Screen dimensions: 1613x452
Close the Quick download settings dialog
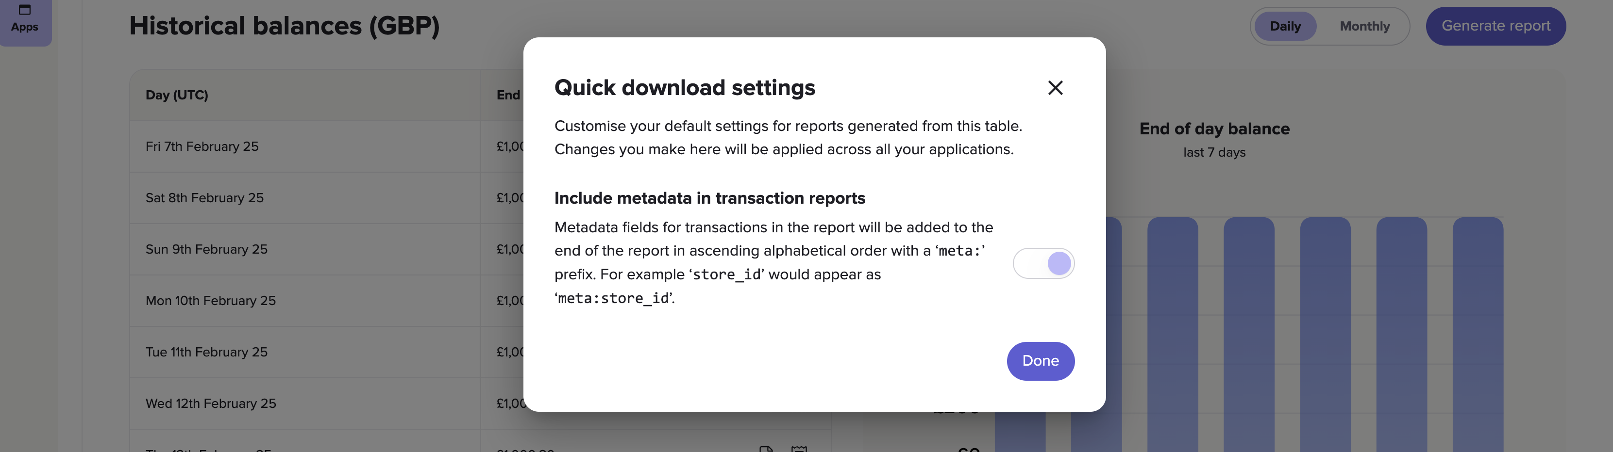[x=1055, y=88]
